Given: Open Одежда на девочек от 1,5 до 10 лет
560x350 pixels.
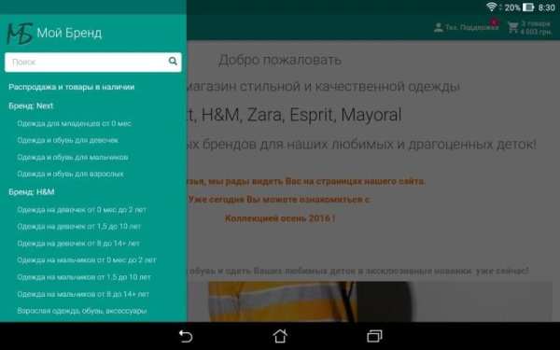Looking at the screenshot, I should [79, 227].
